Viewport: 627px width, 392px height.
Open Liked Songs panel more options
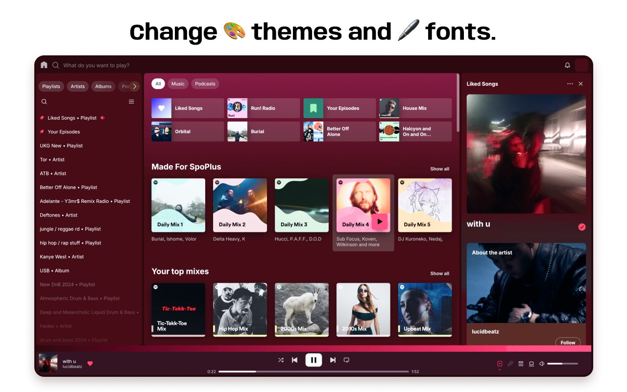[570, 84]
